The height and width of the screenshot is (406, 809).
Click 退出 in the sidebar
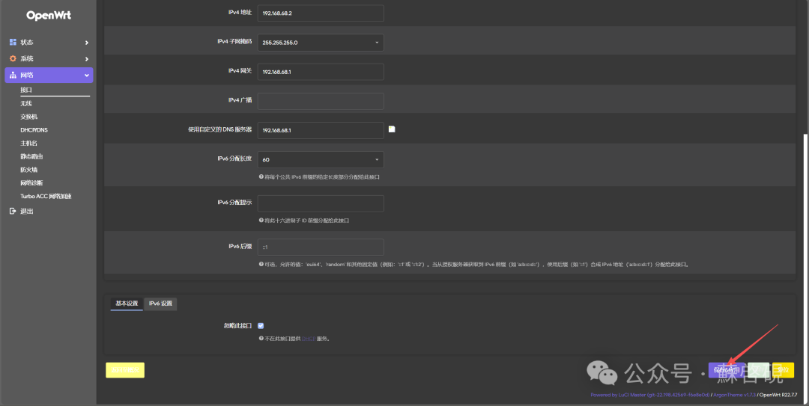coord(27,212)
